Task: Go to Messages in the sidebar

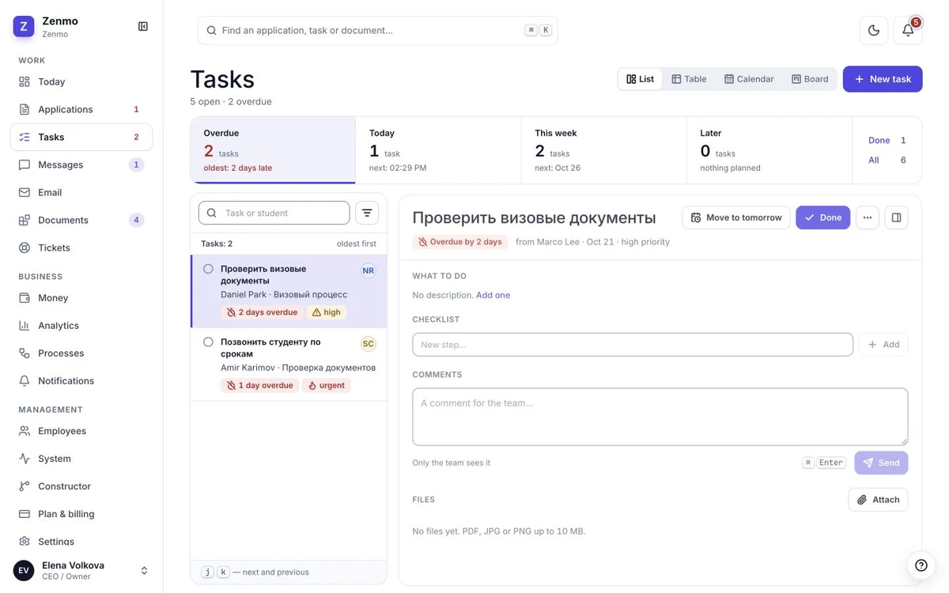Action: [81, 164]
